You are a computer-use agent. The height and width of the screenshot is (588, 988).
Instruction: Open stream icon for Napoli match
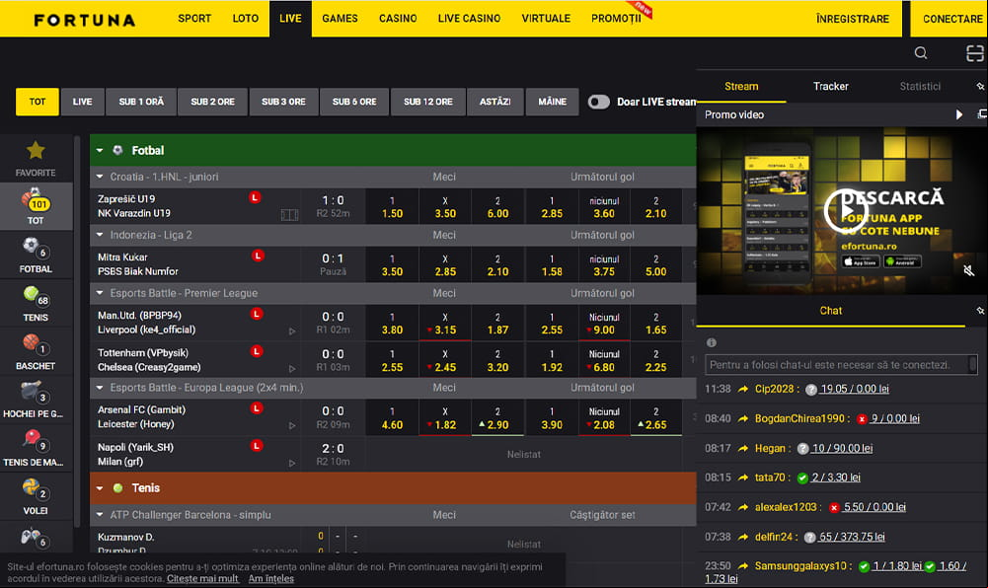click(x=292, y=464)
